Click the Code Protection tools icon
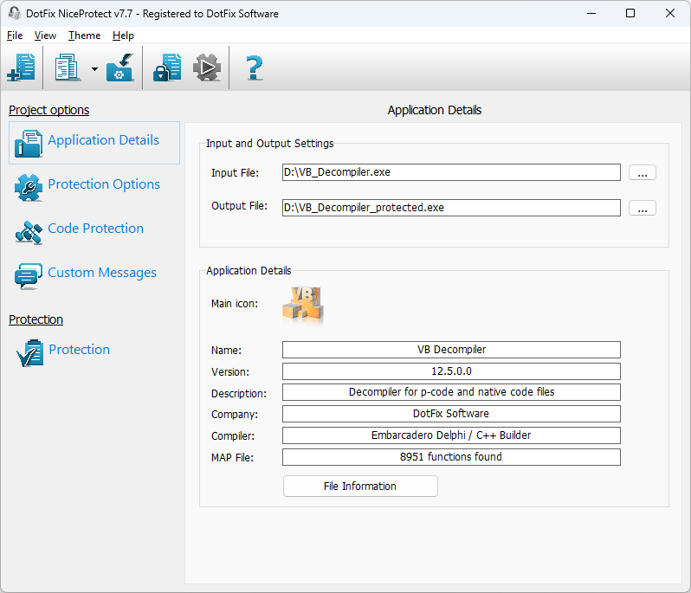This screenshot has width=691, height=593. click(x=29, y=232)
